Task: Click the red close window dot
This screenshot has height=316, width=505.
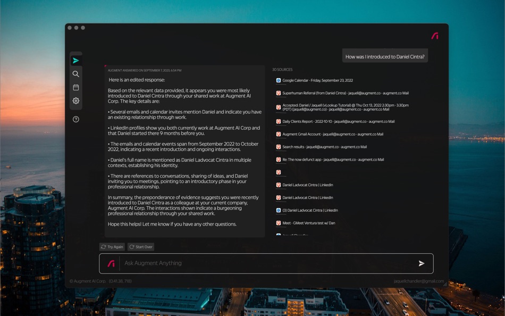Action: click(70, 28)
